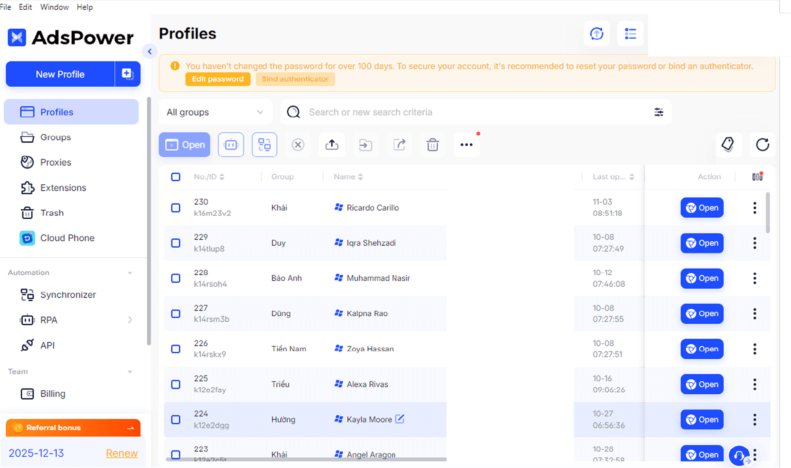Tick the checkbox for Zoya Hassan row
The width and height of the screenshot is (791, 468).
(x=175, y=349)
